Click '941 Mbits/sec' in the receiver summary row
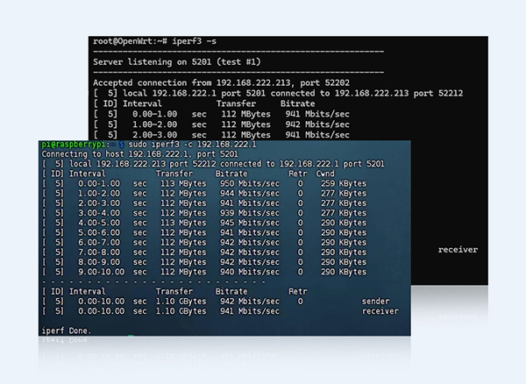 tap(249, 311)
